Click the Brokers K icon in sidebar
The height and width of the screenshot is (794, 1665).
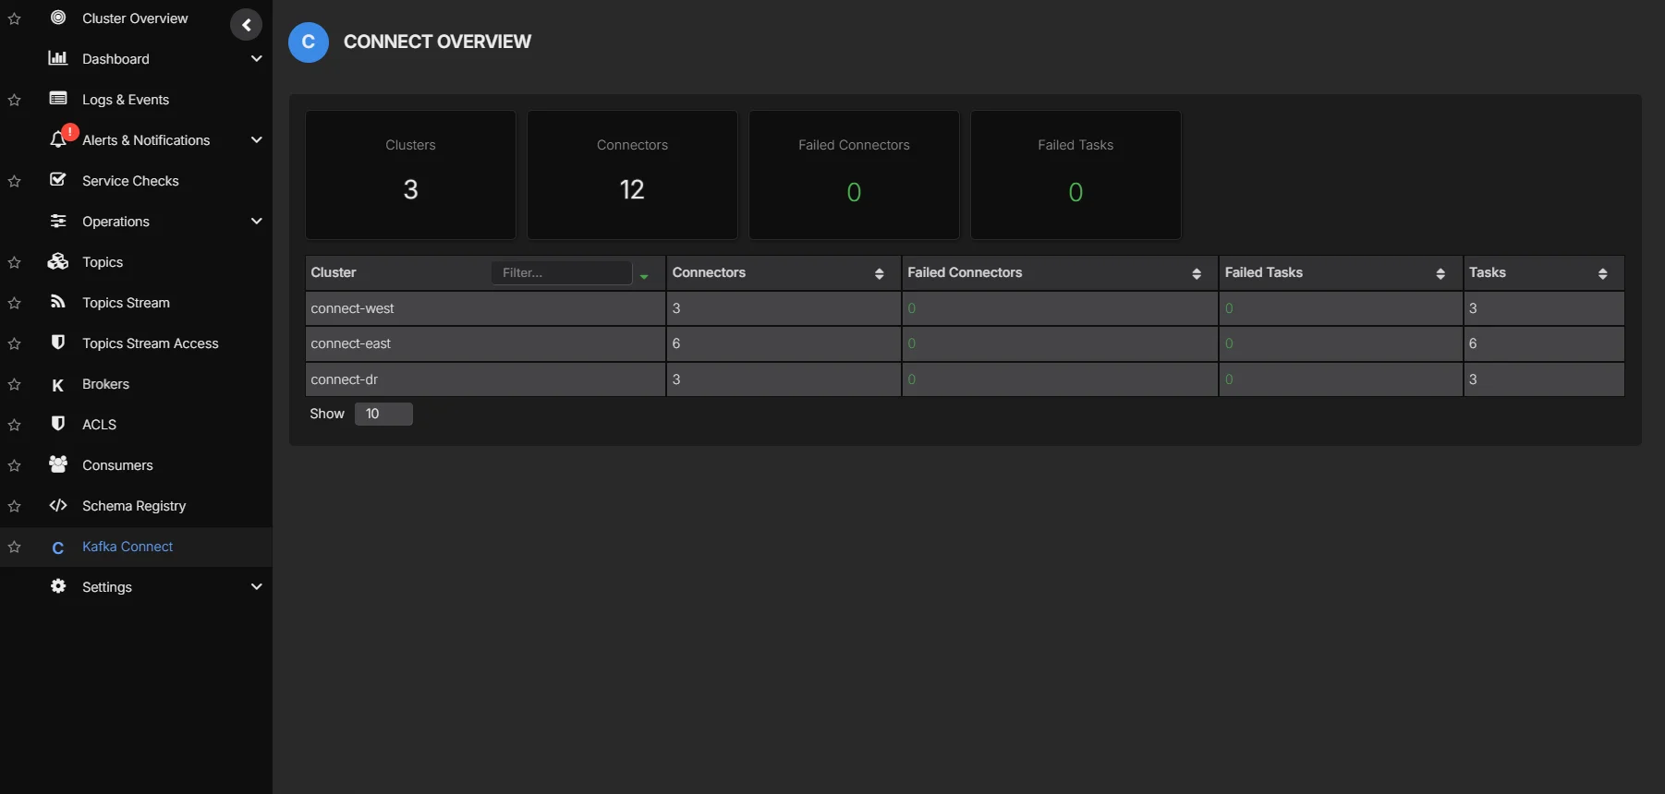[x=57, y=385]
